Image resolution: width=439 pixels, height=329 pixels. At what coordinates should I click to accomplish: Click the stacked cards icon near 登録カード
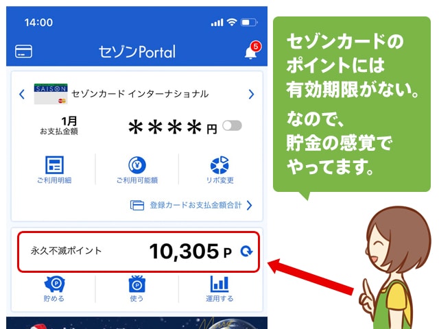(137, 205)
